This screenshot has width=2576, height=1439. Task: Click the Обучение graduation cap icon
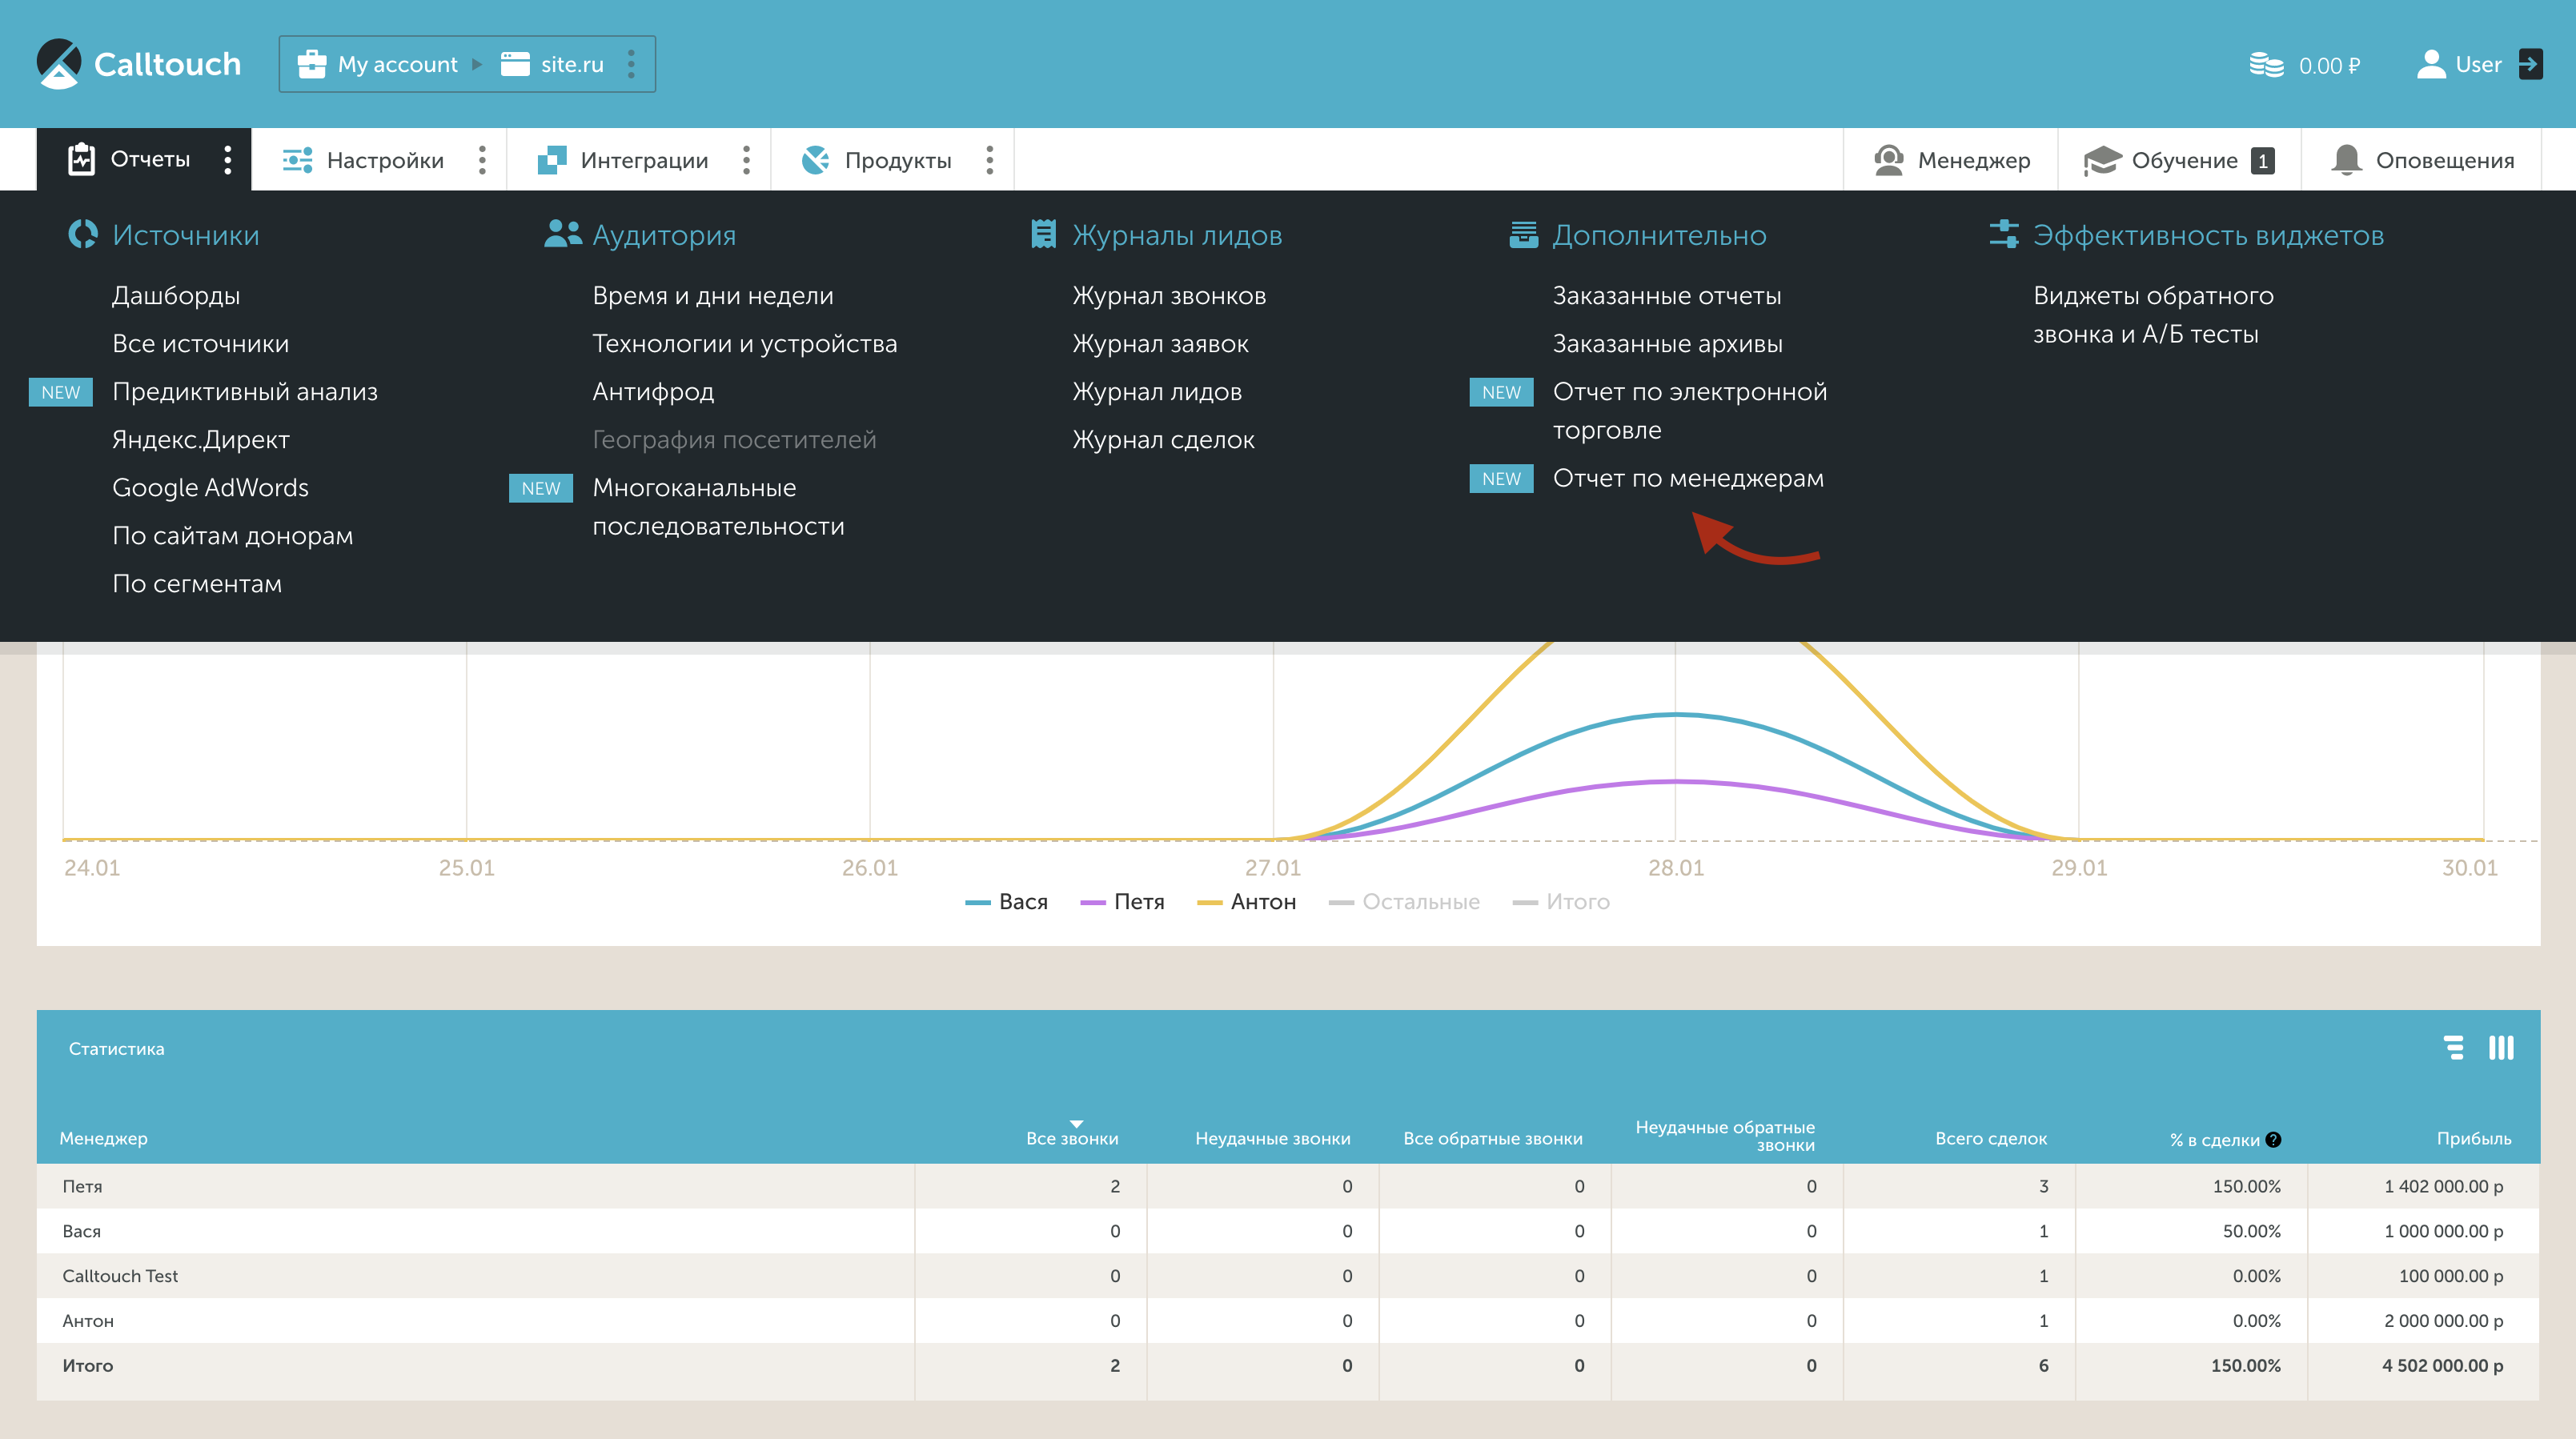[2102, 160]
